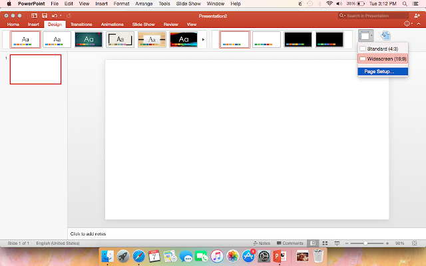426x266 pixels.
Task: Open Calendar from the dock
Action: click(x=154, y=256)
